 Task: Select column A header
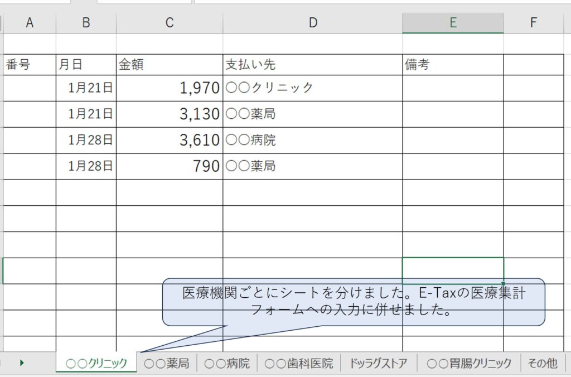30,22
